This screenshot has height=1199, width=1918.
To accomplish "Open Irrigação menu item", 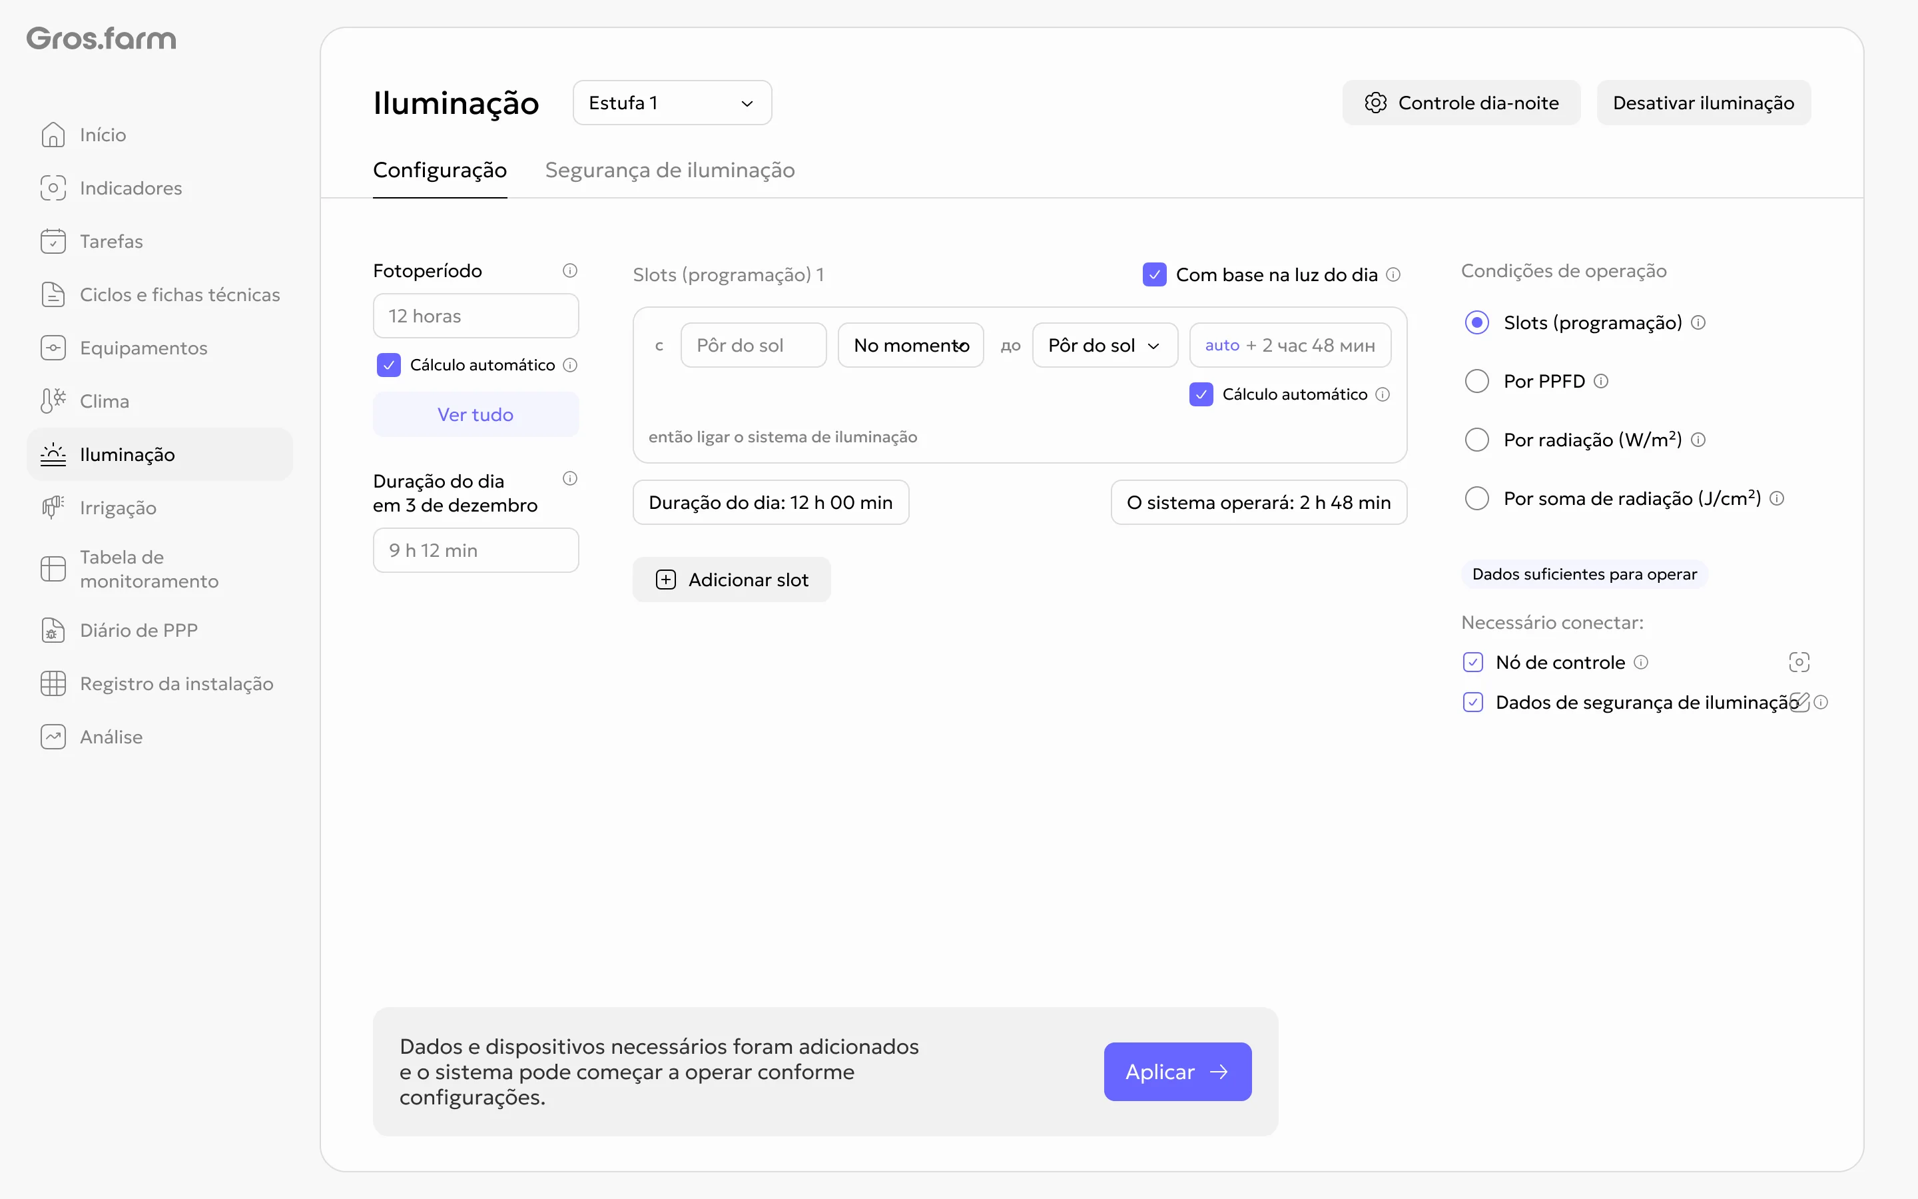I will click(160, 508).
